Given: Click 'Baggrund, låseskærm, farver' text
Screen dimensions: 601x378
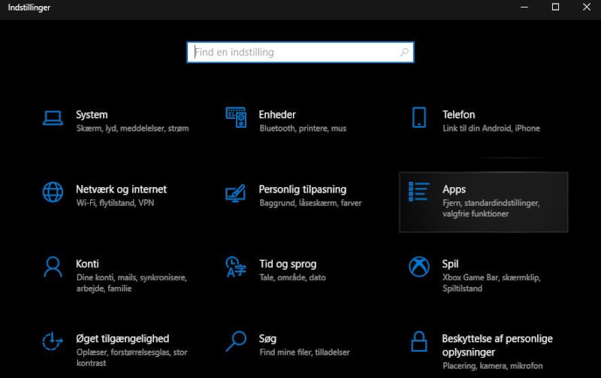Looking at the screenshot, I should click(x=310, y=203).
